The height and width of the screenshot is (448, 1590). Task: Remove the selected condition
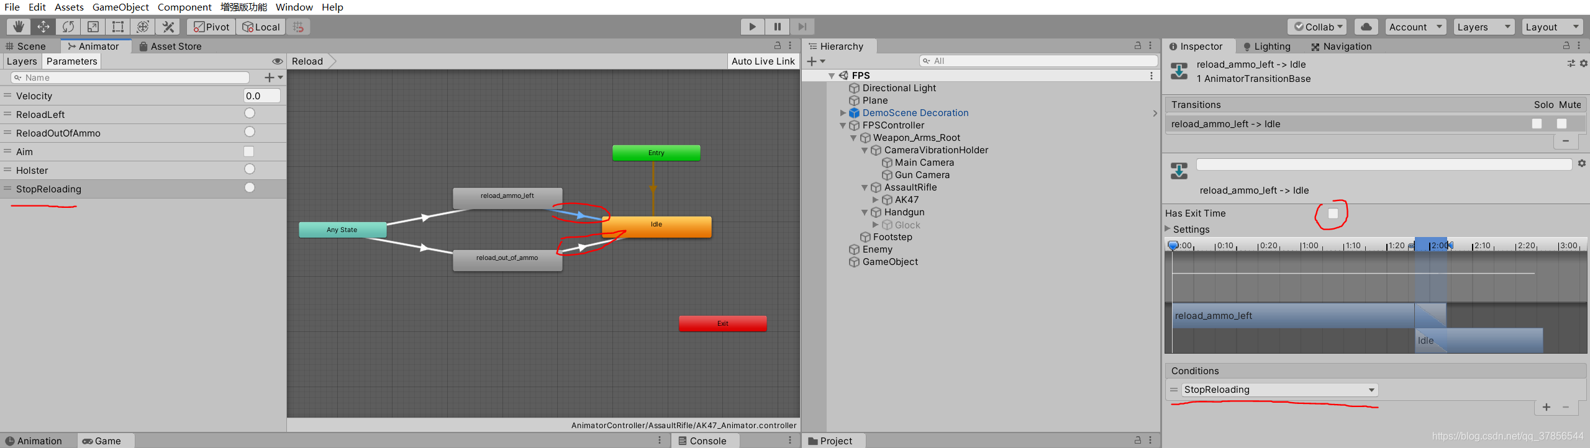click(1566, 407)
